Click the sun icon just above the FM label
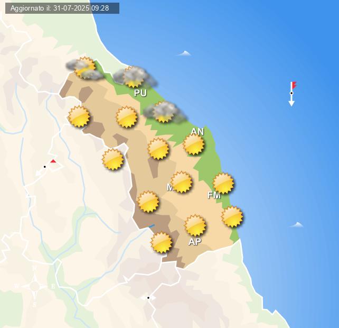This screenshot has width=339, height=328. [x=223, y=184]
